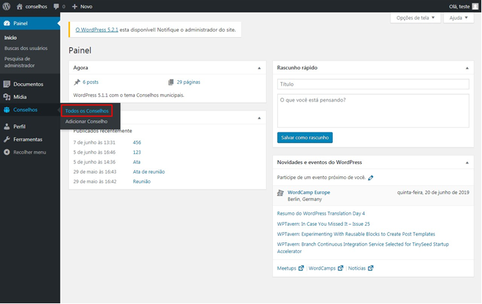Screen dimensions: 482x304
Task: Expand the Opções de tela dropdown
Action: (415, 18)
